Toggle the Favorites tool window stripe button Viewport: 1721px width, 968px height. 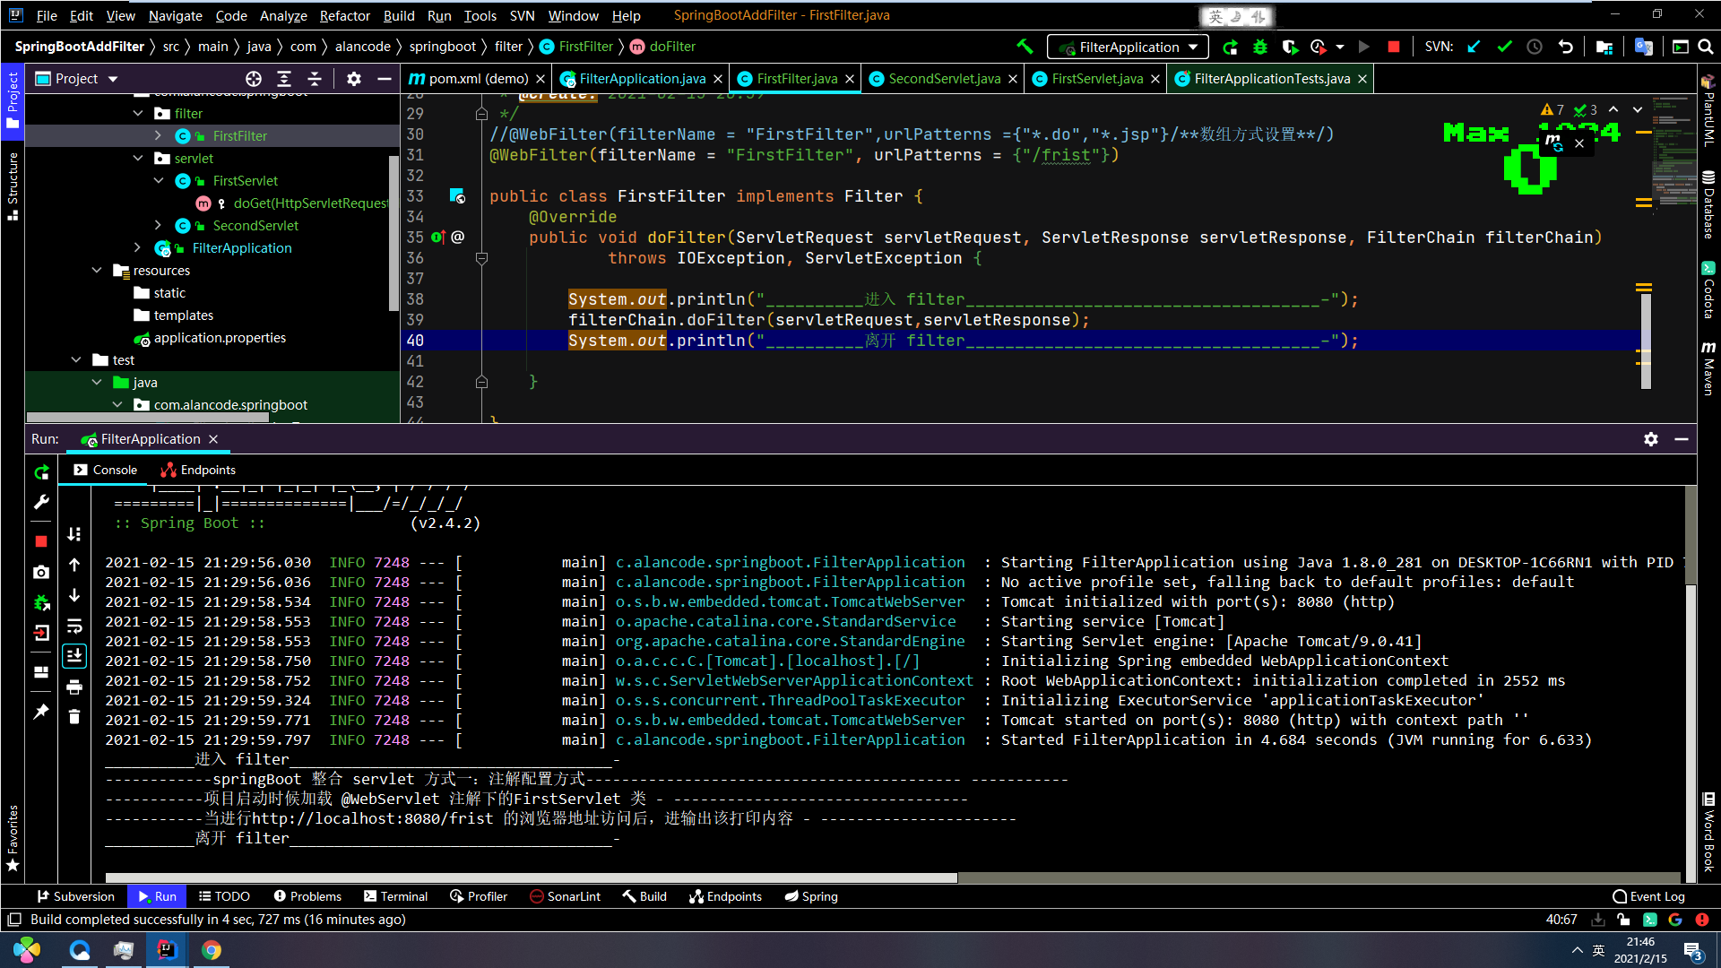(13, 838)
